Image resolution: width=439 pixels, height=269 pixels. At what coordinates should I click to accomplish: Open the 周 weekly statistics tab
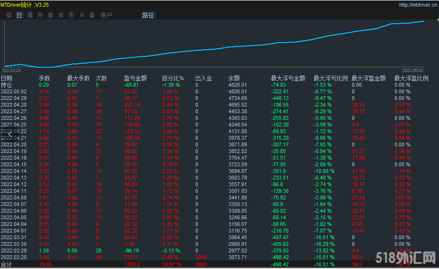point(30,15)
